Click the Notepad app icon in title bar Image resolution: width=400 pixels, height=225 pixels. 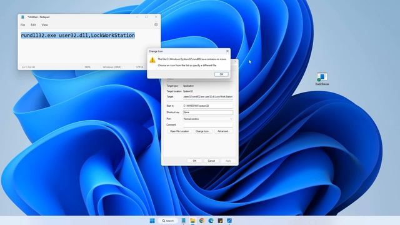click(22, 17)
